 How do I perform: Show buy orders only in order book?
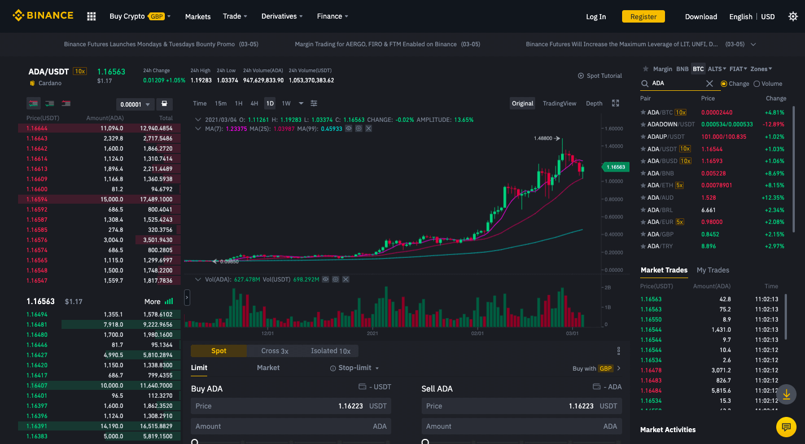tap(50, 104)
